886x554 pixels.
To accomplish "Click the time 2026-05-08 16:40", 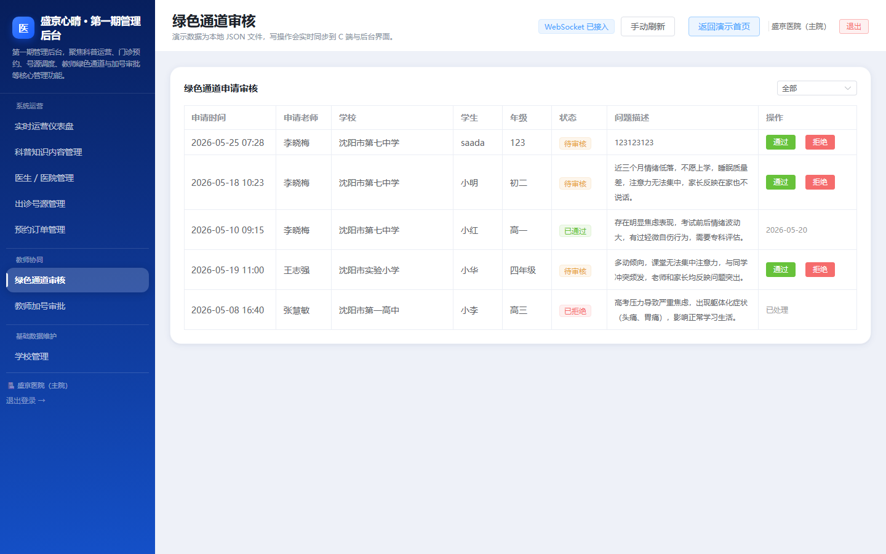I will (228, 310).
